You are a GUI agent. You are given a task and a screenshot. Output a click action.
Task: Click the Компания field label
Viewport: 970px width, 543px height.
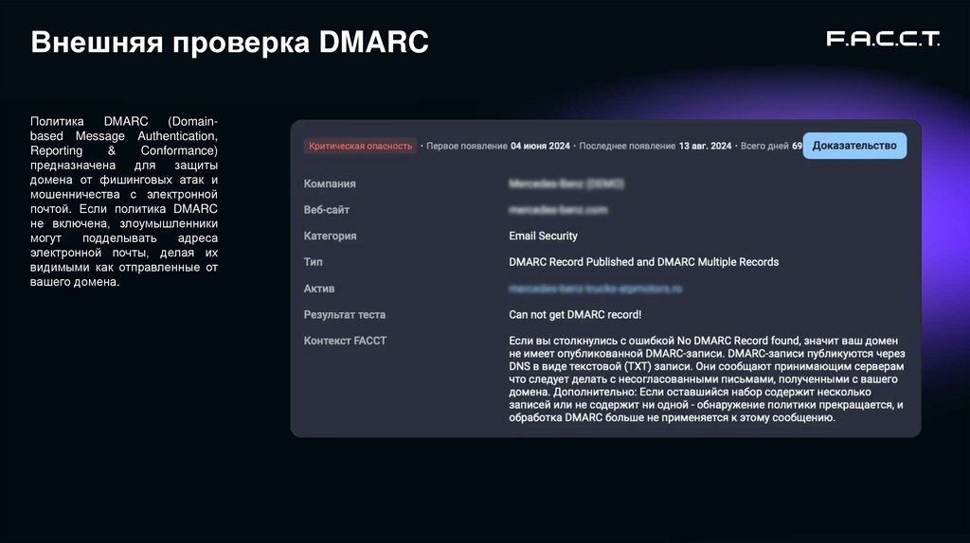click(330, 184)
